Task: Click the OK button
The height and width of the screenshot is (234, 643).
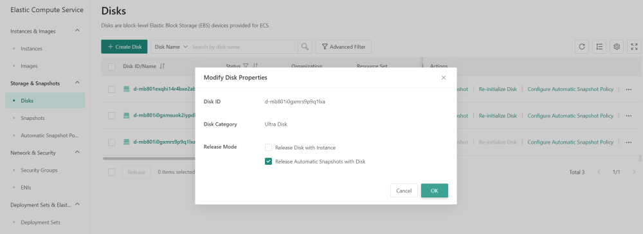Action: [x=434, y=190]
